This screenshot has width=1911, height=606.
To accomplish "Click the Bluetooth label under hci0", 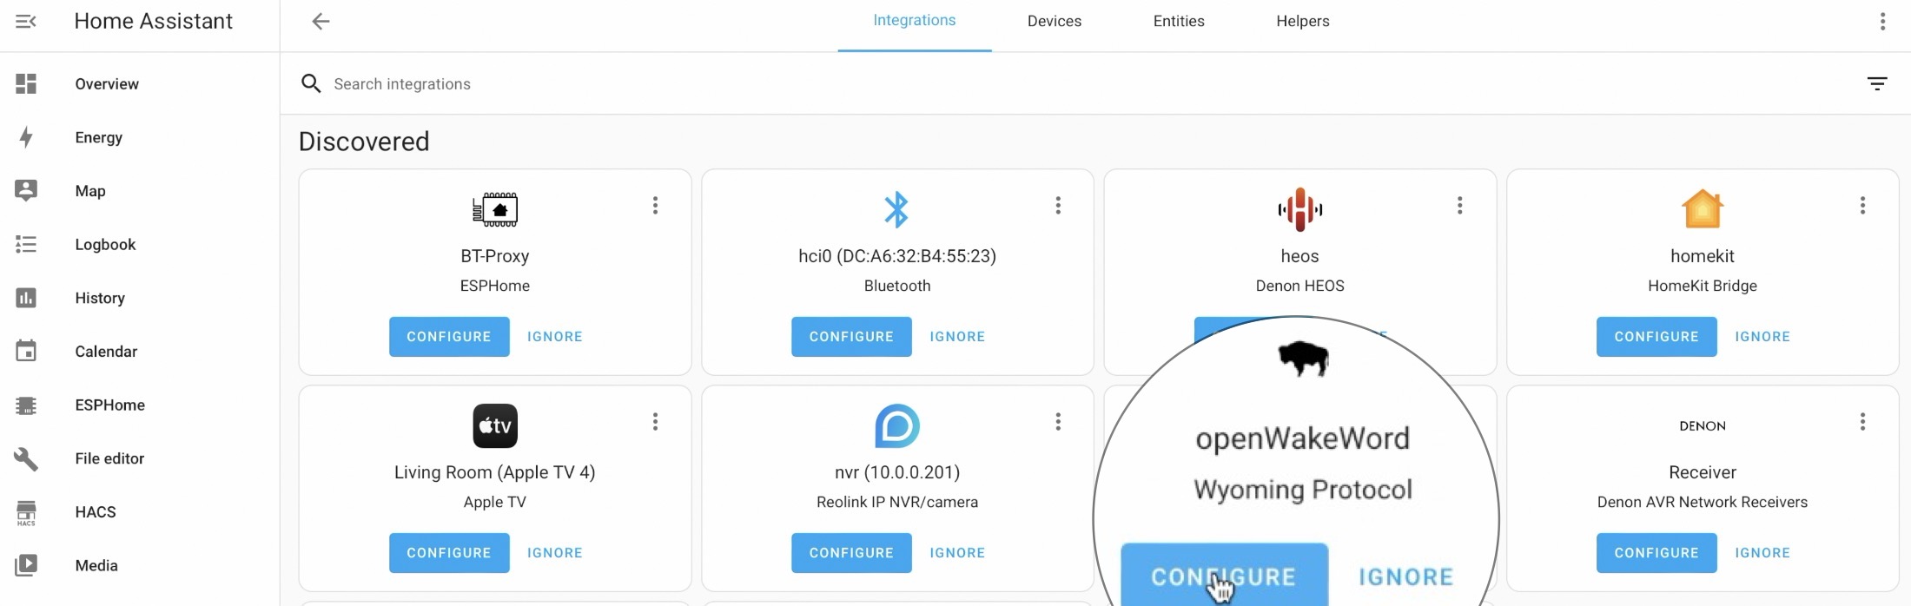I will pos(897,286).
